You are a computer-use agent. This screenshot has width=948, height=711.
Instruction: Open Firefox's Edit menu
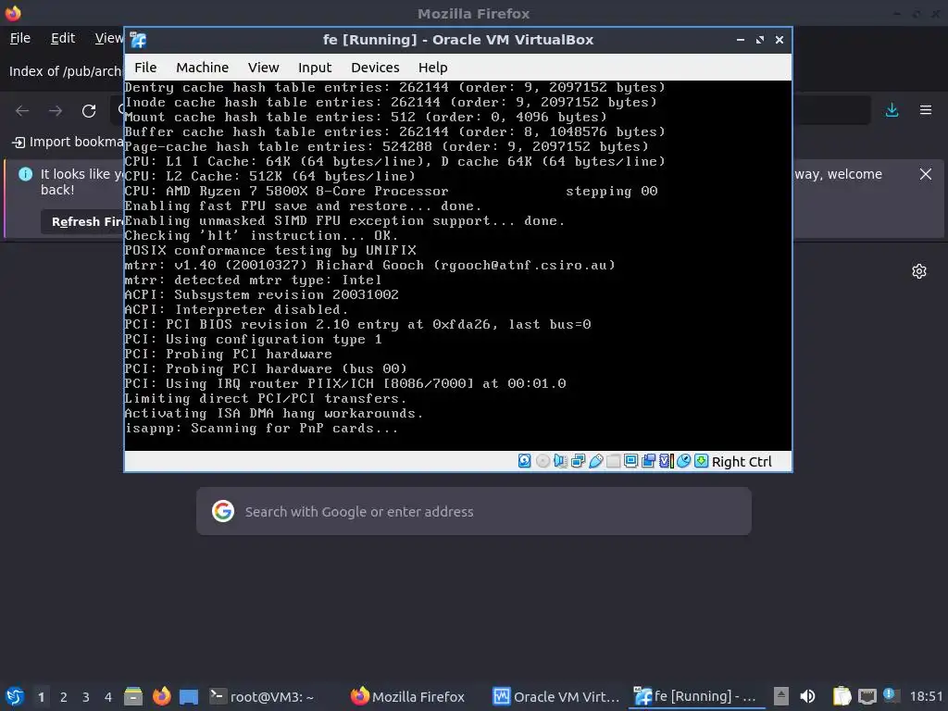pos(62,38)
